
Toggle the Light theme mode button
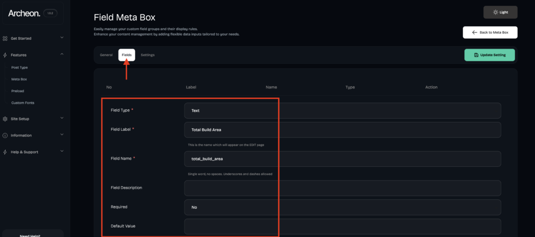500,12
